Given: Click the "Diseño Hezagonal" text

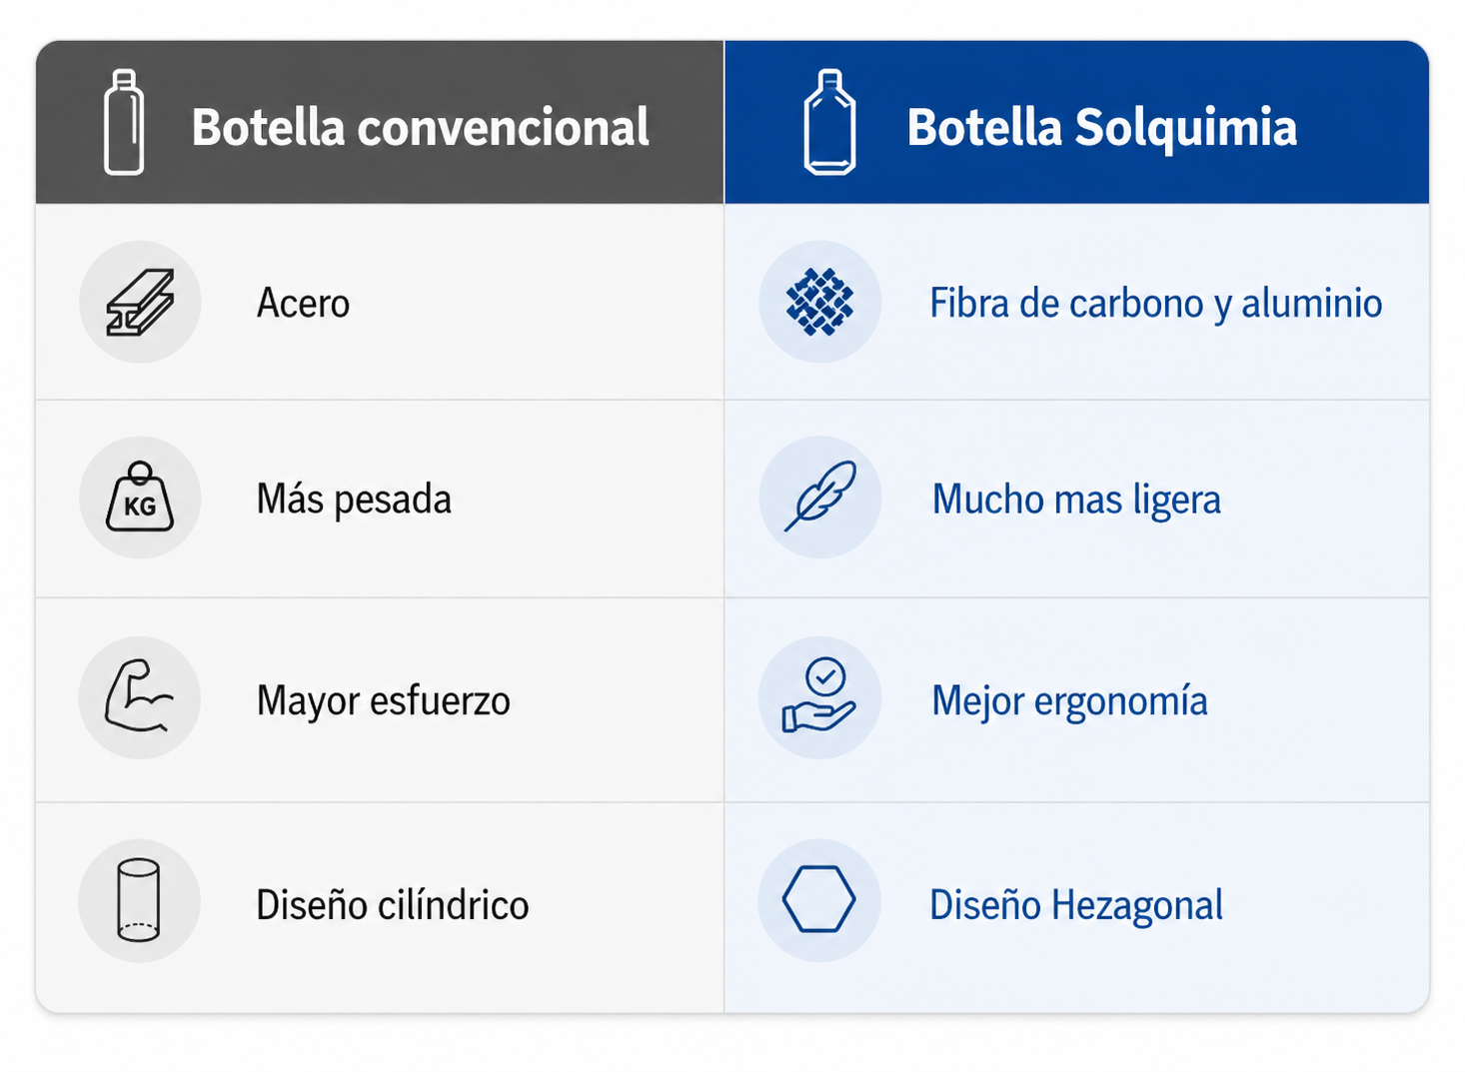Looking at the screenshot, I should tap(1076, 906).
